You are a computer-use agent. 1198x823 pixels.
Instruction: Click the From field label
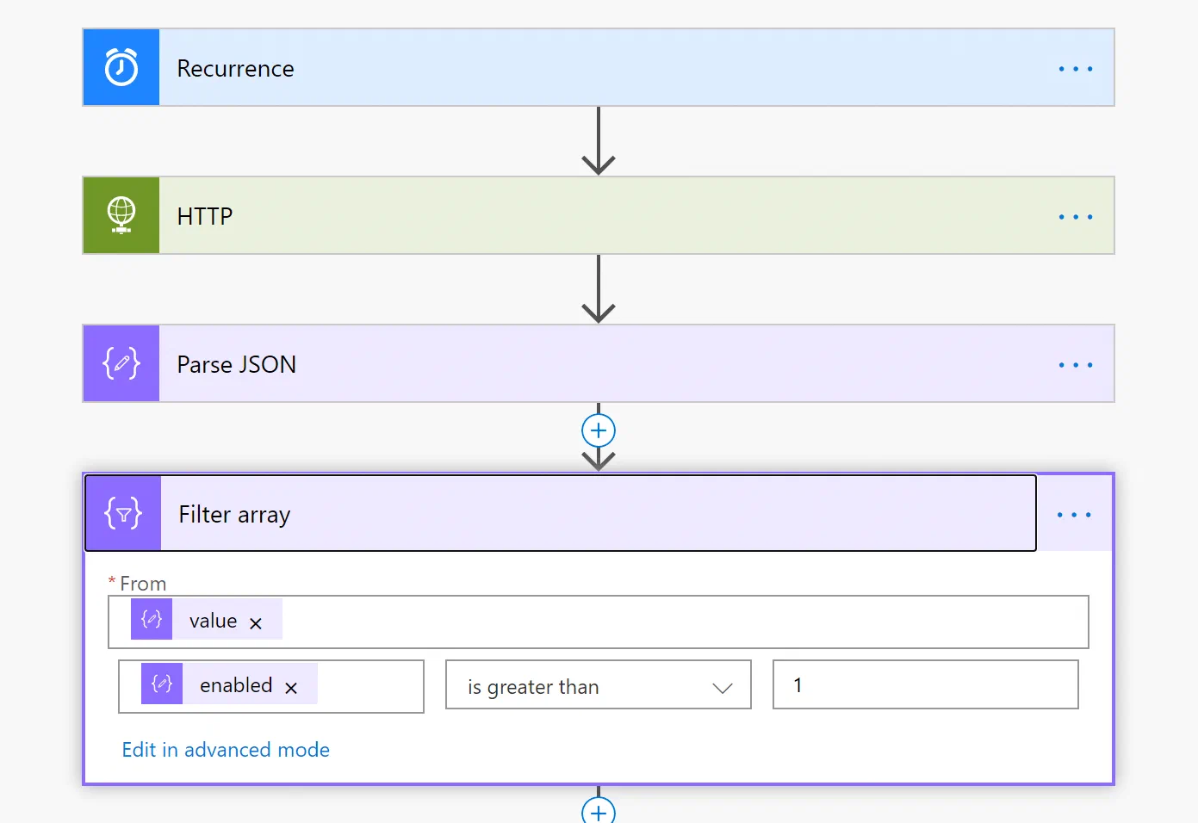[x=143, y=584]
